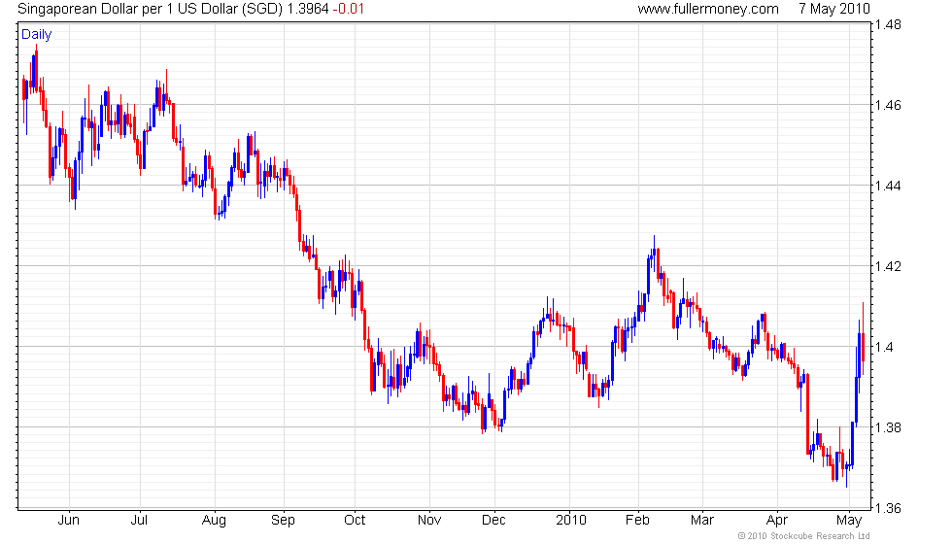This screenshot has height=544, width=952.
Task: Select the 'Dec' x-axis label
Action: click(493, 521)
